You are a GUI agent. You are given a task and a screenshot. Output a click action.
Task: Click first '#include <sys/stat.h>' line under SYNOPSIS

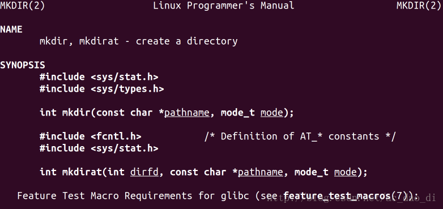[99, 77]
